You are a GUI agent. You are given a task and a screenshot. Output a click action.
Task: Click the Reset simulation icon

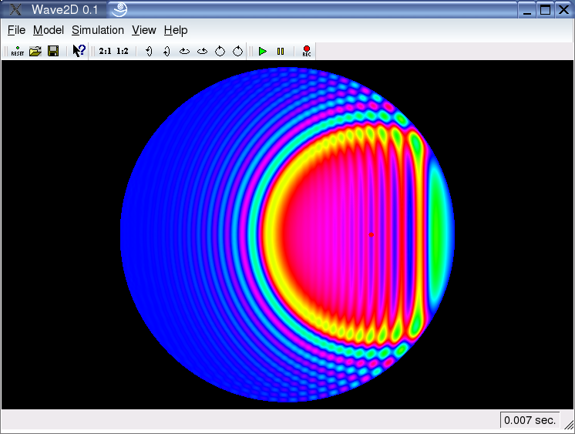[x=17, y=52]
